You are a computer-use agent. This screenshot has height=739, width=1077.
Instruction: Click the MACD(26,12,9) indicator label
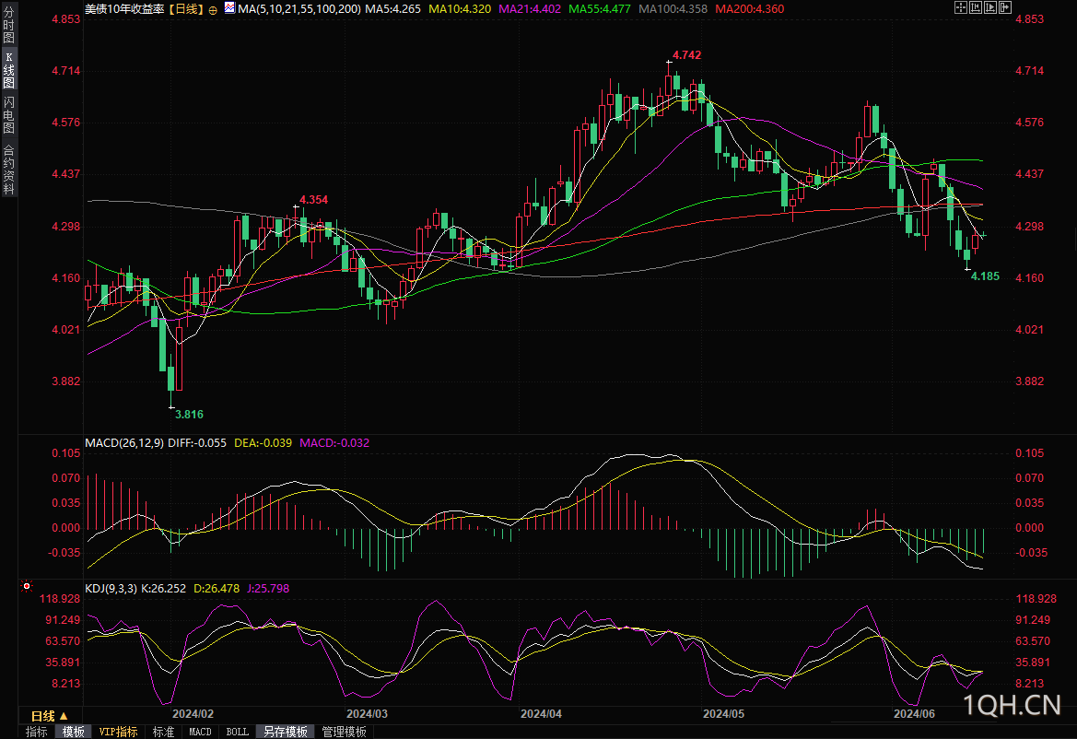tap(124, 443)
